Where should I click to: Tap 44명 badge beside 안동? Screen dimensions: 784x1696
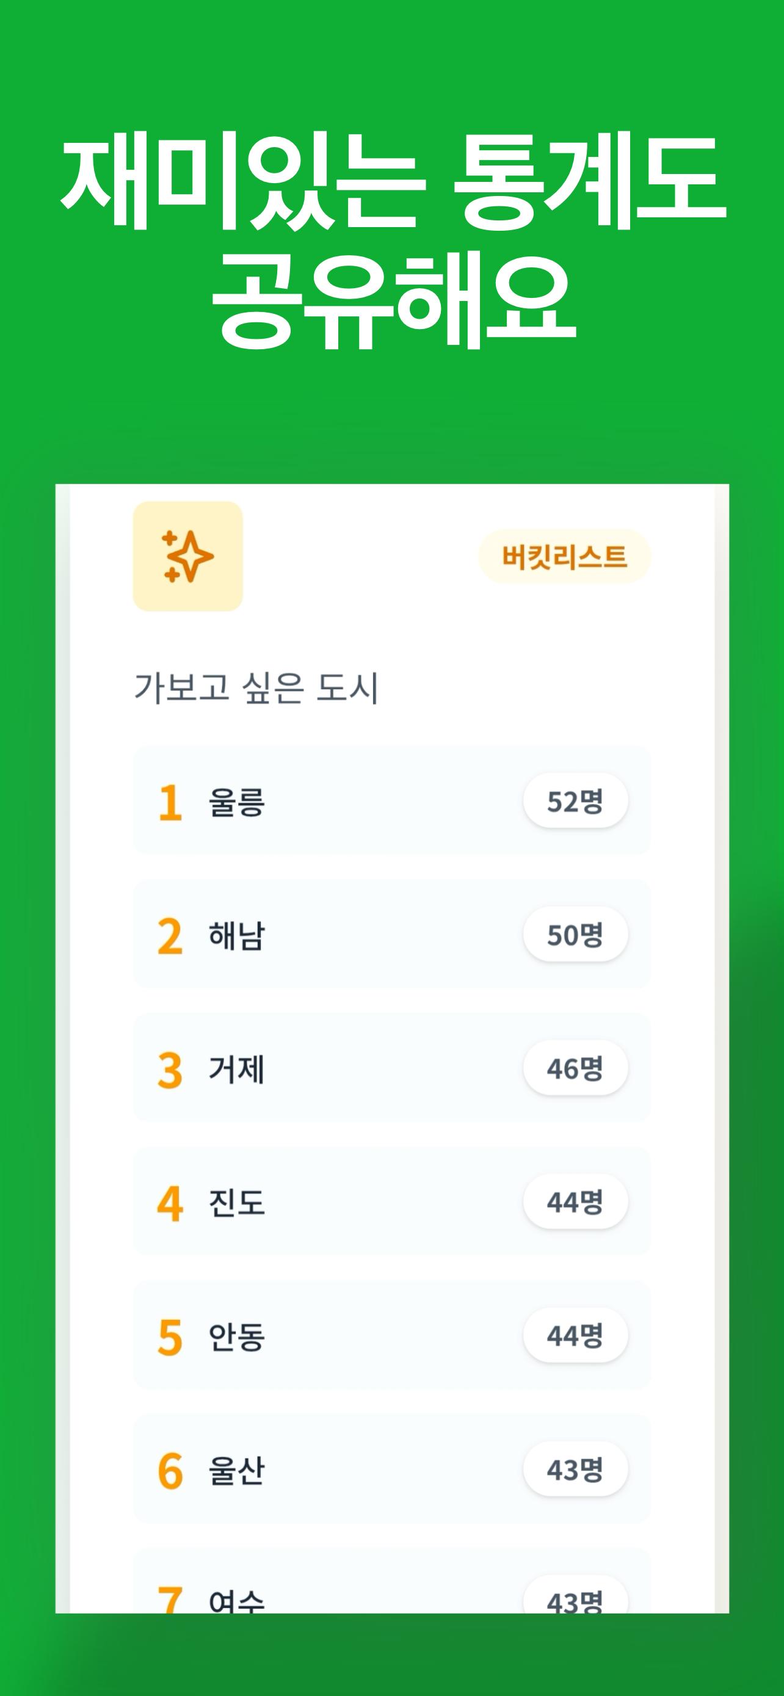pos(575,1335)
